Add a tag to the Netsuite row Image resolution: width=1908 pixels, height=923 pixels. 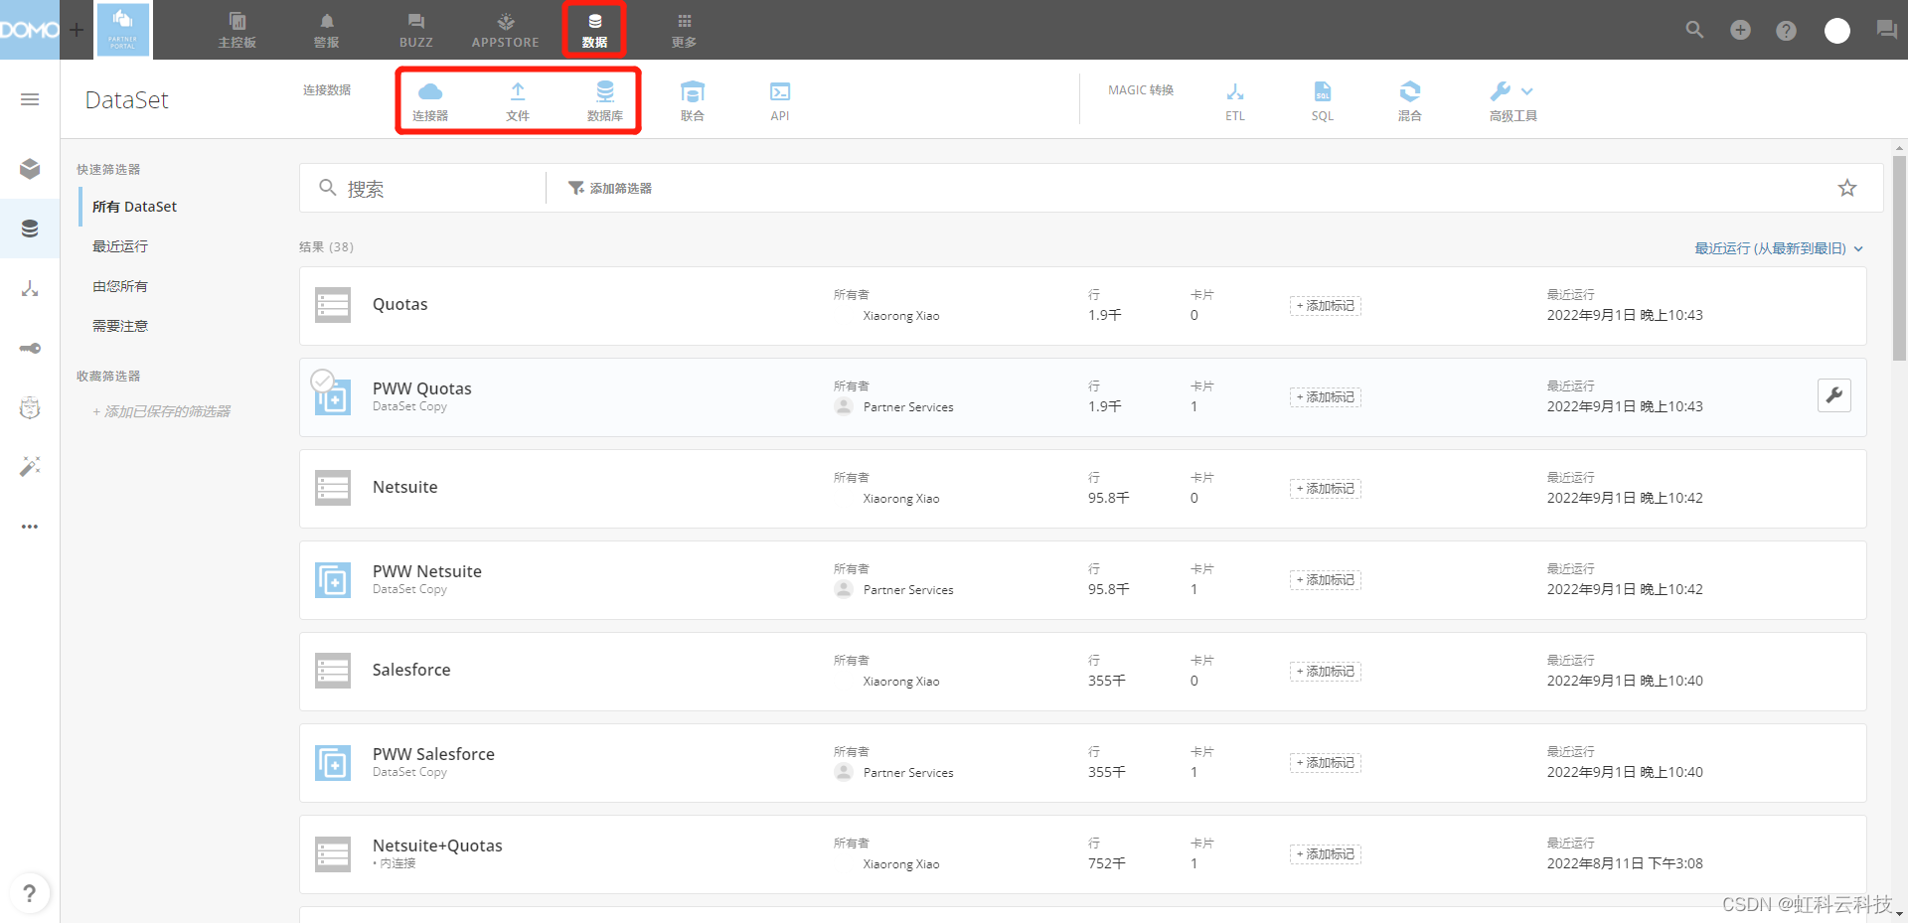[x=1326, y=489]
